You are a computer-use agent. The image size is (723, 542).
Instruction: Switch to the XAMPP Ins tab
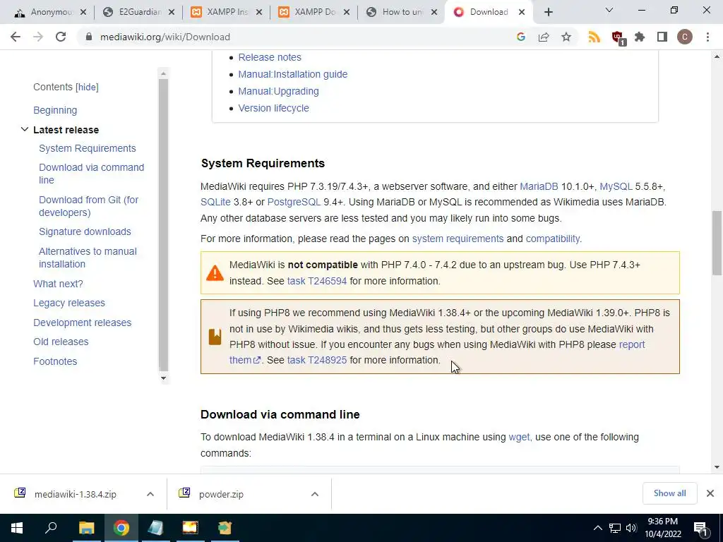coord(226,12)
